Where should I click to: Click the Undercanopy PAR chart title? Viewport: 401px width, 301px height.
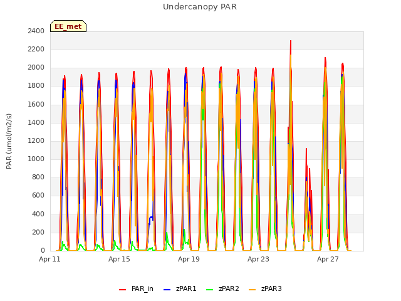(x=200, y=7)
